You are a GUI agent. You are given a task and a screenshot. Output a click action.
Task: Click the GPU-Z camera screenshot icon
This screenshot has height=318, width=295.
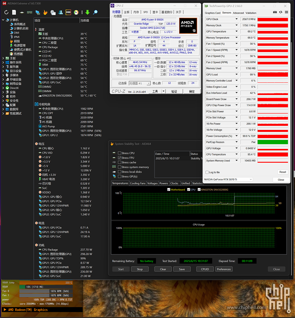click(x=275, y=12)
